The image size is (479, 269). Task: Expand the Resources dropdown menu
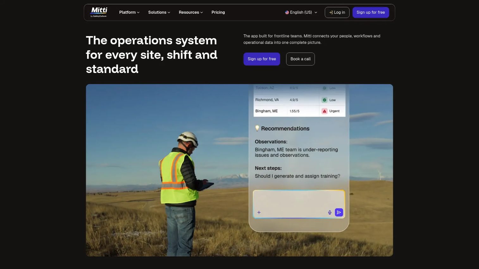[x=191, y=12]
